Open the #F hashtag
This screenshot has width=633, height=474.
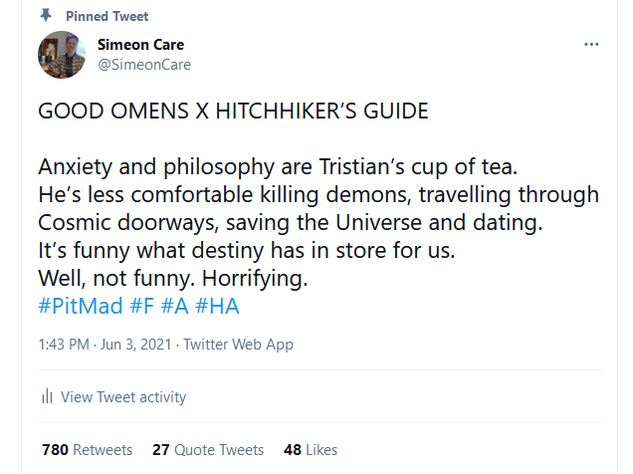(x=142, y=305)
